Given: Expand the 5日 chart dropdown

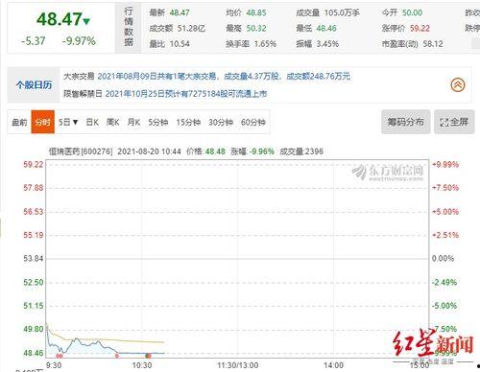Looking at the screenshot, I should click(68, 122).
